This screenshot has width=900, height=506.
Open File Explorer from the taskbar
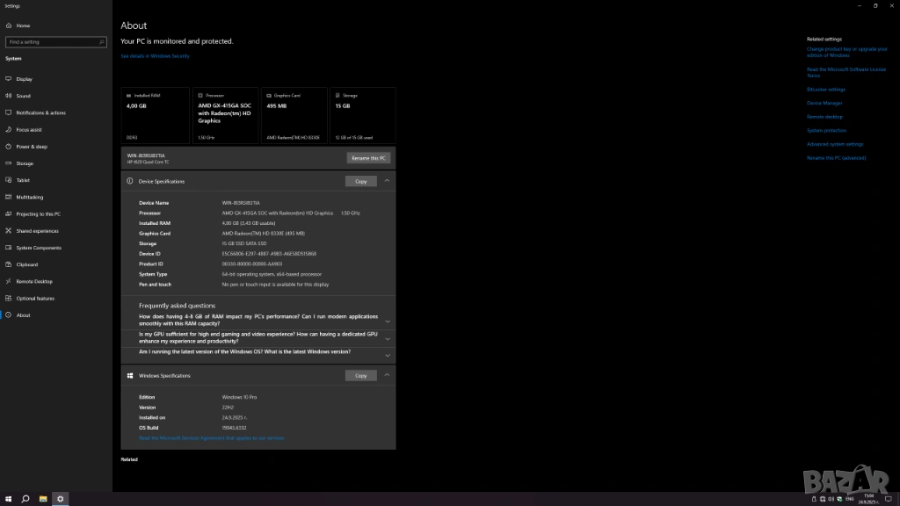point(42,499)
